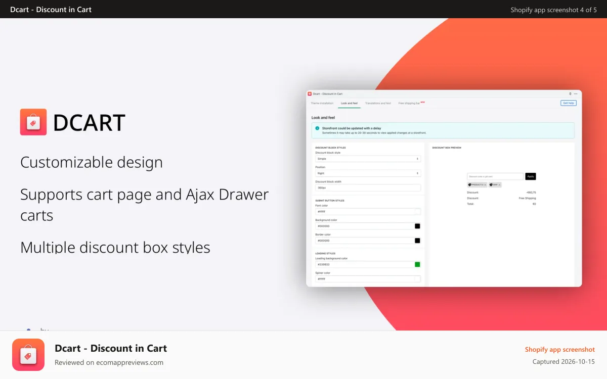This screenshot has height=379, width=607.
Task: Click the 'Customizable design' text
Action: click(92, 163)
